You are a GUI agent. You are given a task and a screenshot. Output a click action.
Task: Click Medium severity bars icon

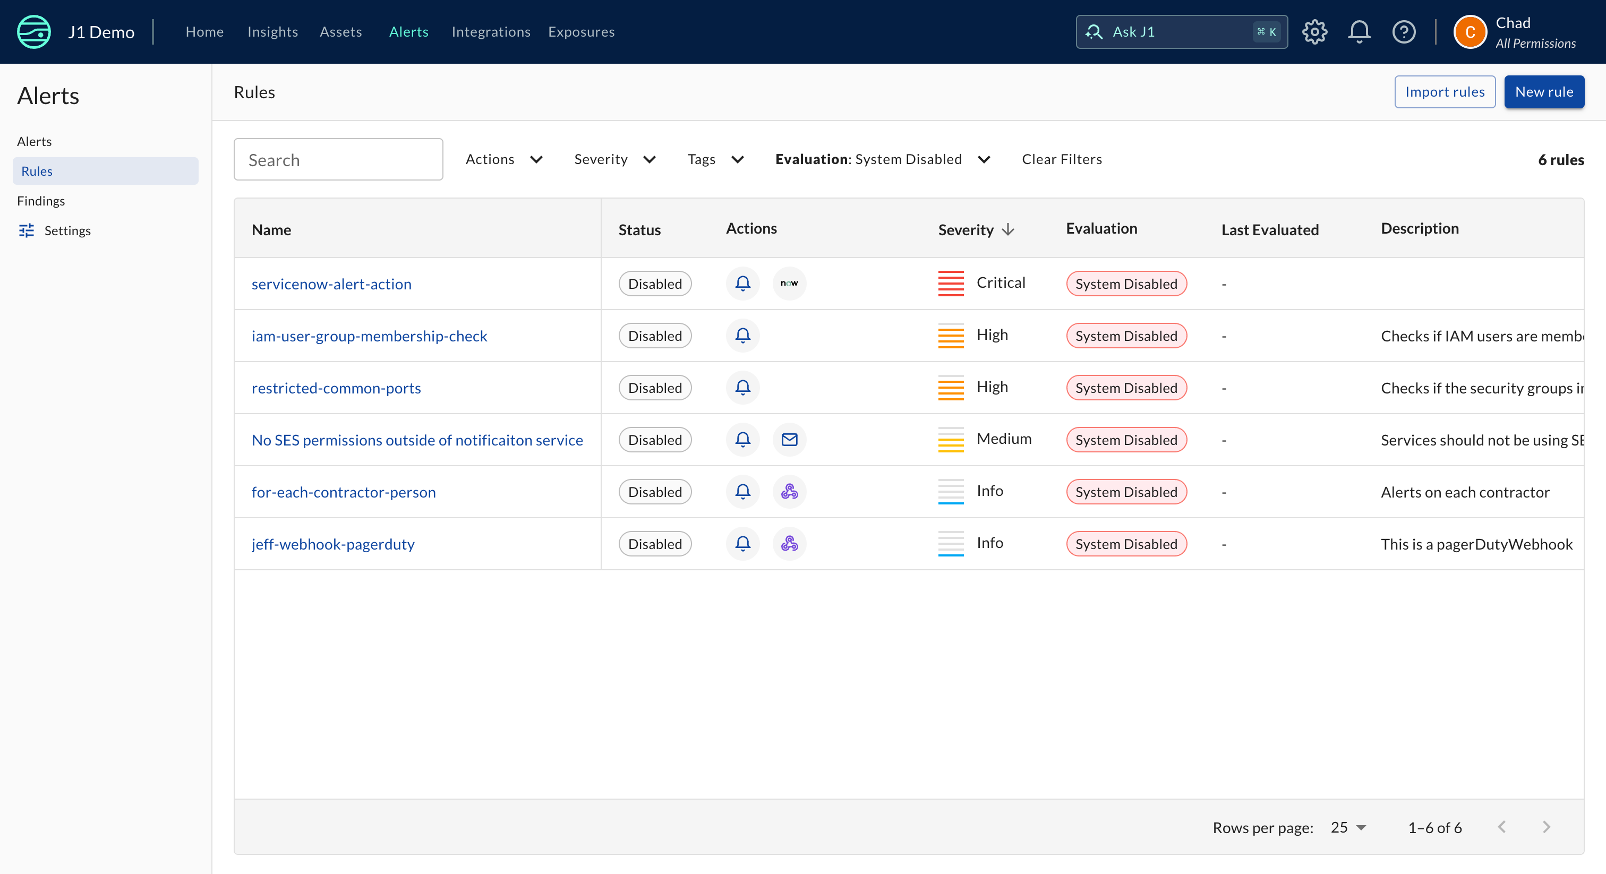click(951, 440)
